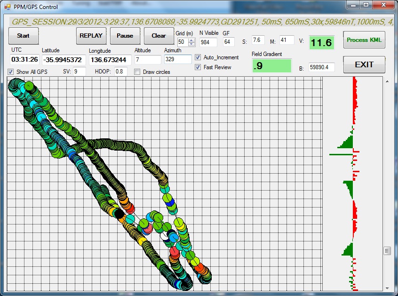Click the vertical scrollbar thumb
This screenshot has width=398, height=296.
point(387,251)
